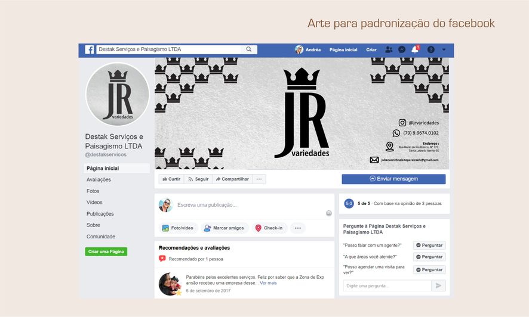
Task: Click the Escreva uma publicação field
Action: (x=250, y=205)
